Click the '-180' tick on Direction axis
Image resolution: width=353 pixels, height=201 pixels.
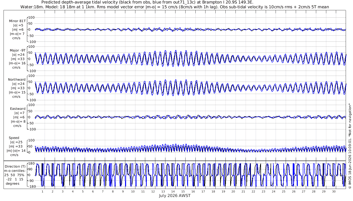pos(31,186)
